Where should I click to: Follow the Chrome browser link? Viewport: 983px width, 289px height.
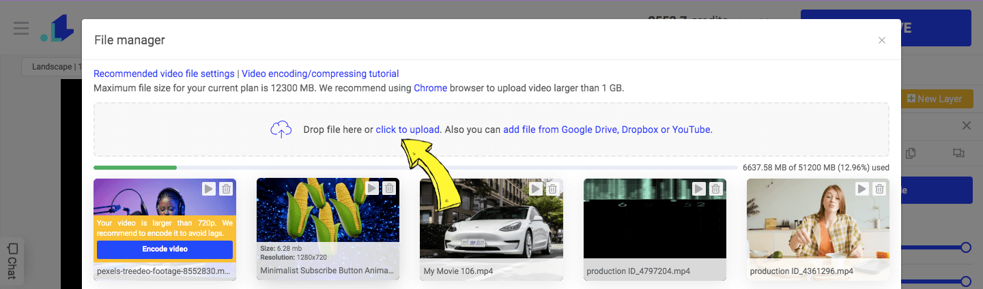pyautogui.click(x=431, y=88)
